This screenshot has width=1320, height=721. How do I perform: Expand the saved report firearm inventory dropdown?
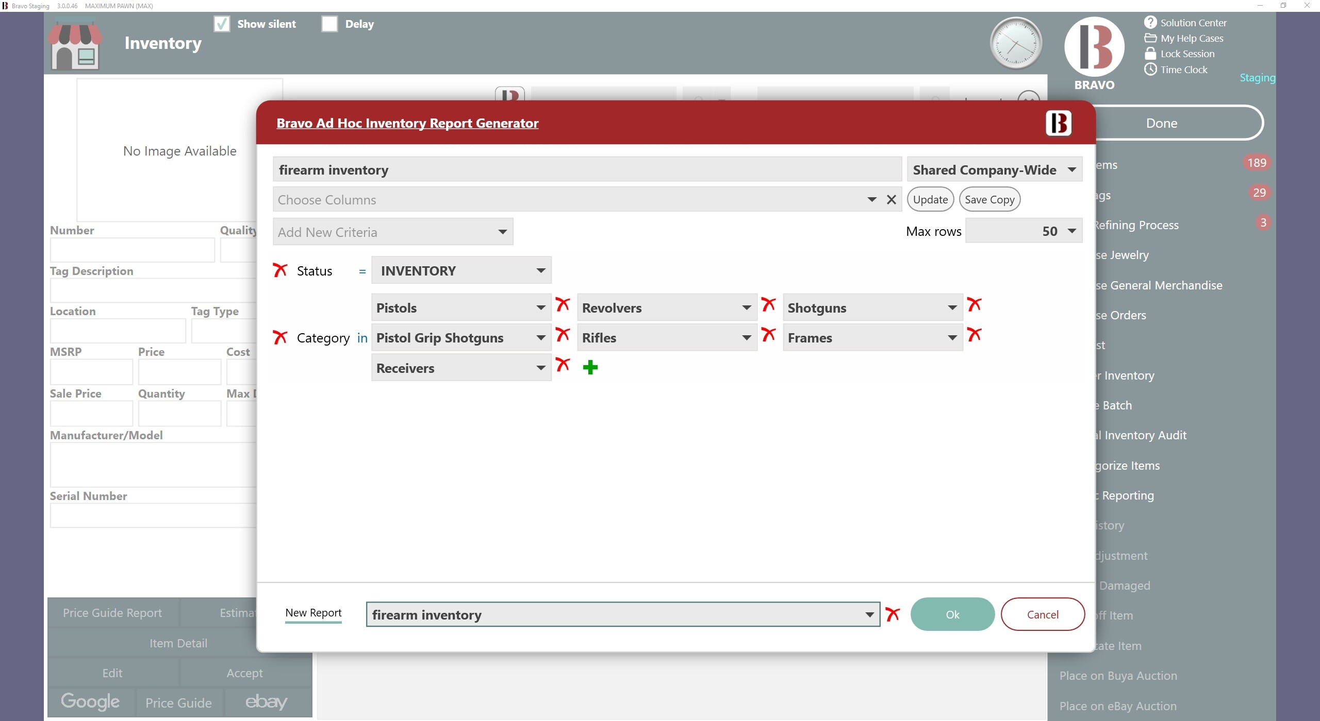(x=623, y=614)
